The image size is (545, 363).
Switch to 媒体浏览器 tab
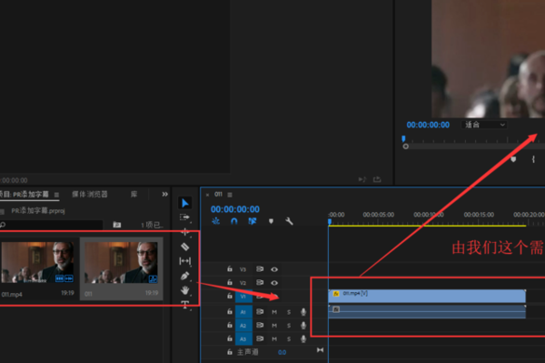90,194
